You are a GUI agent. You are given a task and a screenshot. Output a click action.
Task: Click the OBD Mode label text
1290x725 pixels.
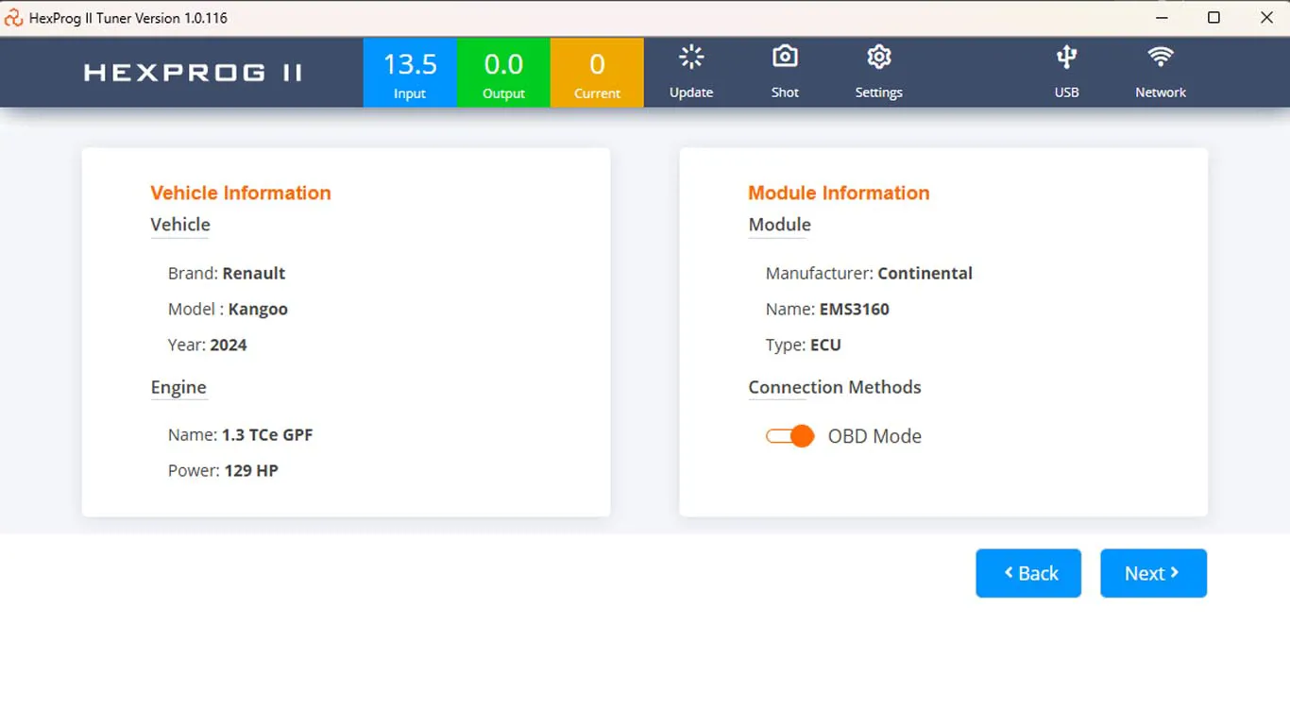coord(874,436)
